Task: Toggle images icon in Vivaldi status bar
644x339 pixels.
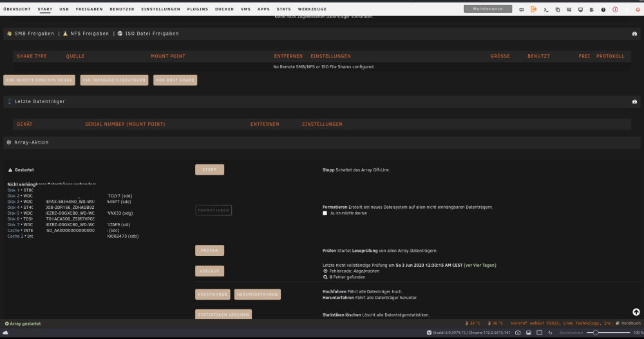Action: click(529, 333)
